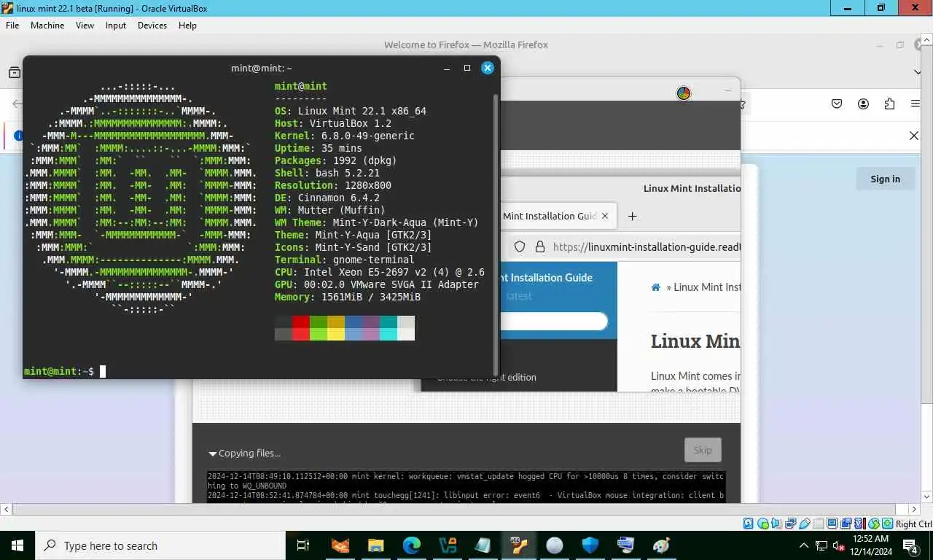Viewport: 933px width, 560px height.
Task: Click Save to Pocket icon in Firefox
Action: [x=837, y=104]
